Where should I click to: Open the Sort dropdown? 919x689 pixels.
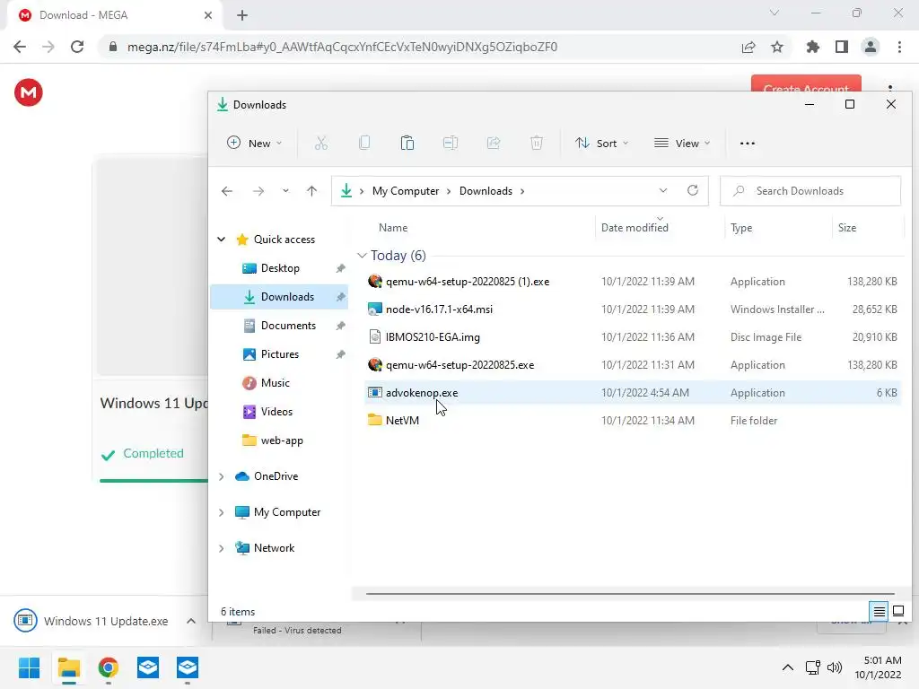(x=601, y=143)
